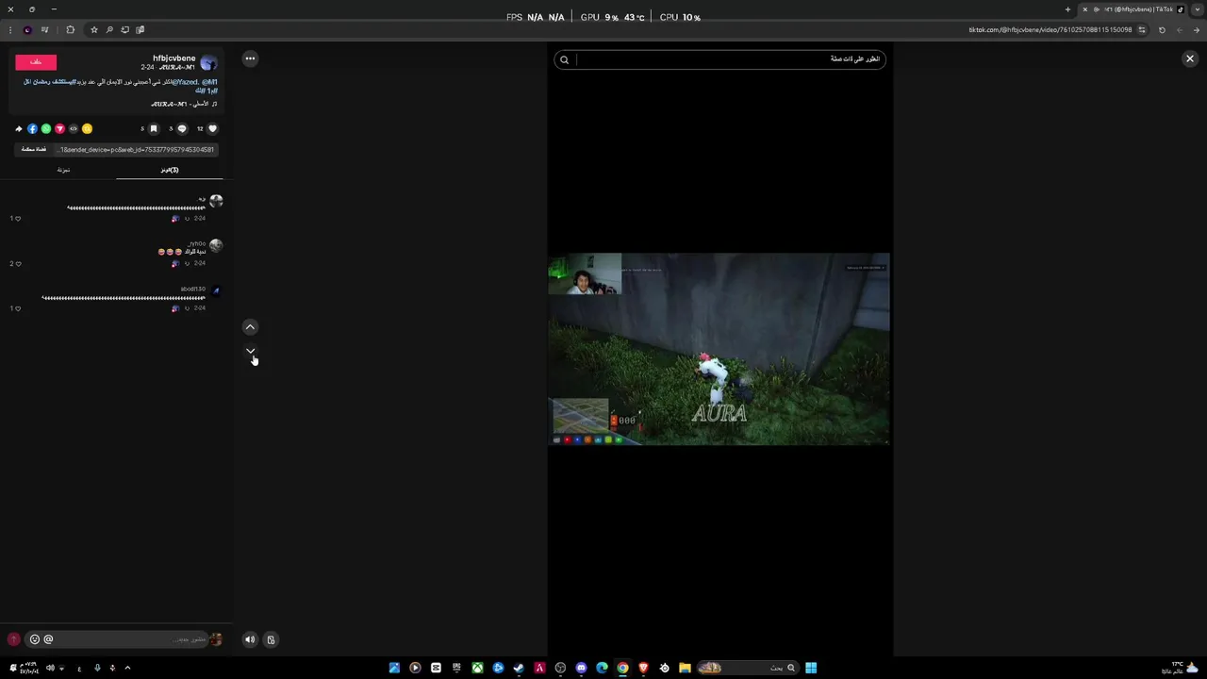Open Epic Games launcher from taskbar
Viewport: 1207px width, 679px height.
point(456,668)
